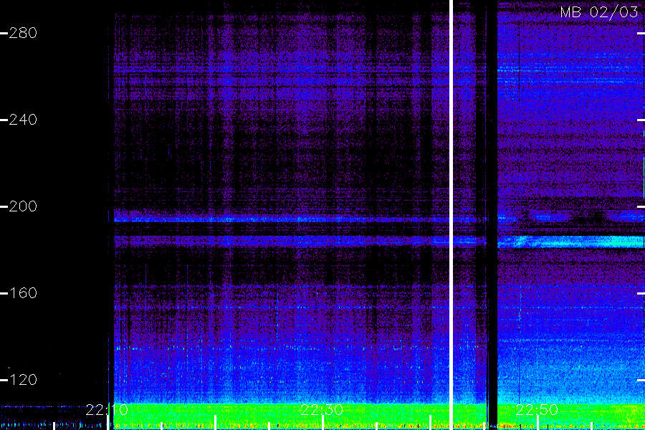Image resolution: width=645 pixels, height=430 pixels.
Task: Click the vertical white marker line
Action: pos(451,214)
